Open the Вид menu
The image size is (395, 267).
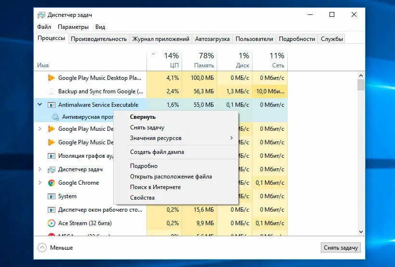click(x=100, y=27)
